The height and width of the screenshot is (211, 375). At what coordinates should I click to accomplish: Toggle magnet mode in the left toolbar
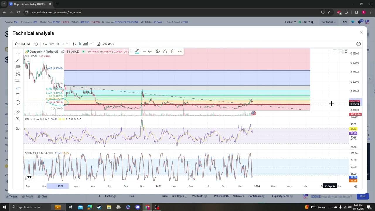[x=18, y=129]
